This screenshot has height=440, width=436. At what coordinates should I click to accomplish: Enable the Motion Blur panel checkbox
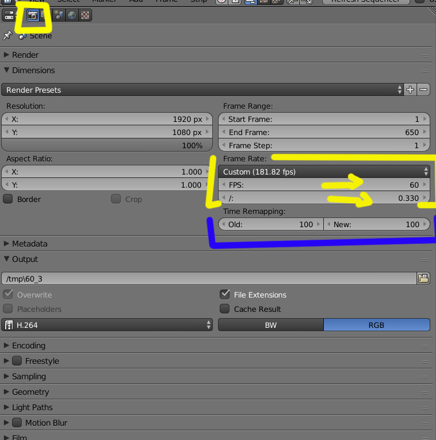coord(17,422)
